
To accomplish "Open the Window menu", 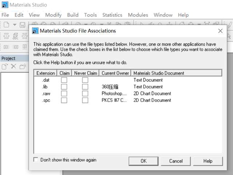I will coord(163,15).
